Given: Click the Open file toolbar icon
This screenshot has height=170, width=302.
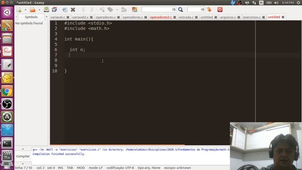Looking at the screenshot, I should 33,9.
